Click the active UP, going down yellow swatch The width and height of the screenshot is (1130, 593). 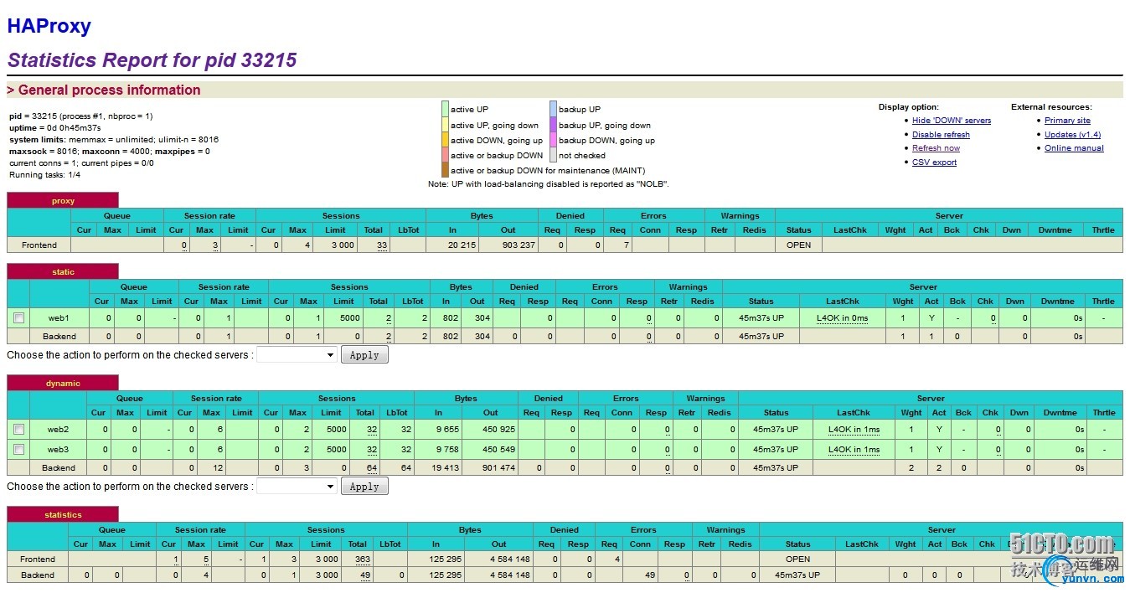(x=446, y=125)
